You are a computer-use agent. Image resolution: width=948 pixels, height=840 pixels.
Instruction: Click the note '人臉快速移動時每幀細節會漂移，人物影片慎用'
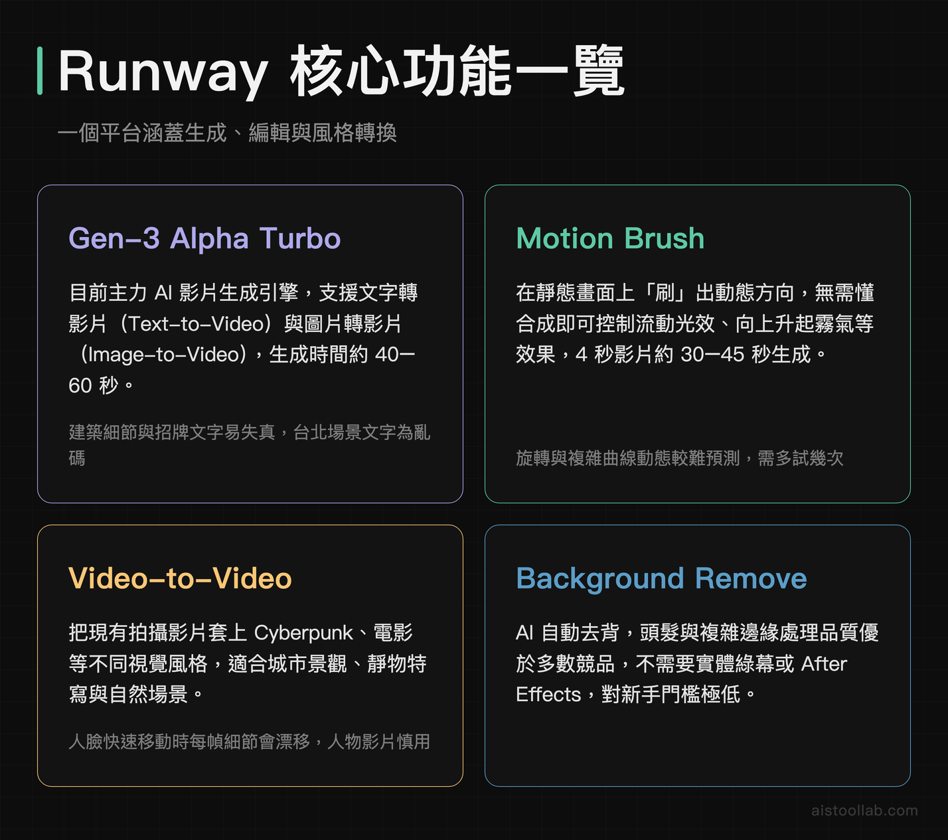tap(250, 741)
